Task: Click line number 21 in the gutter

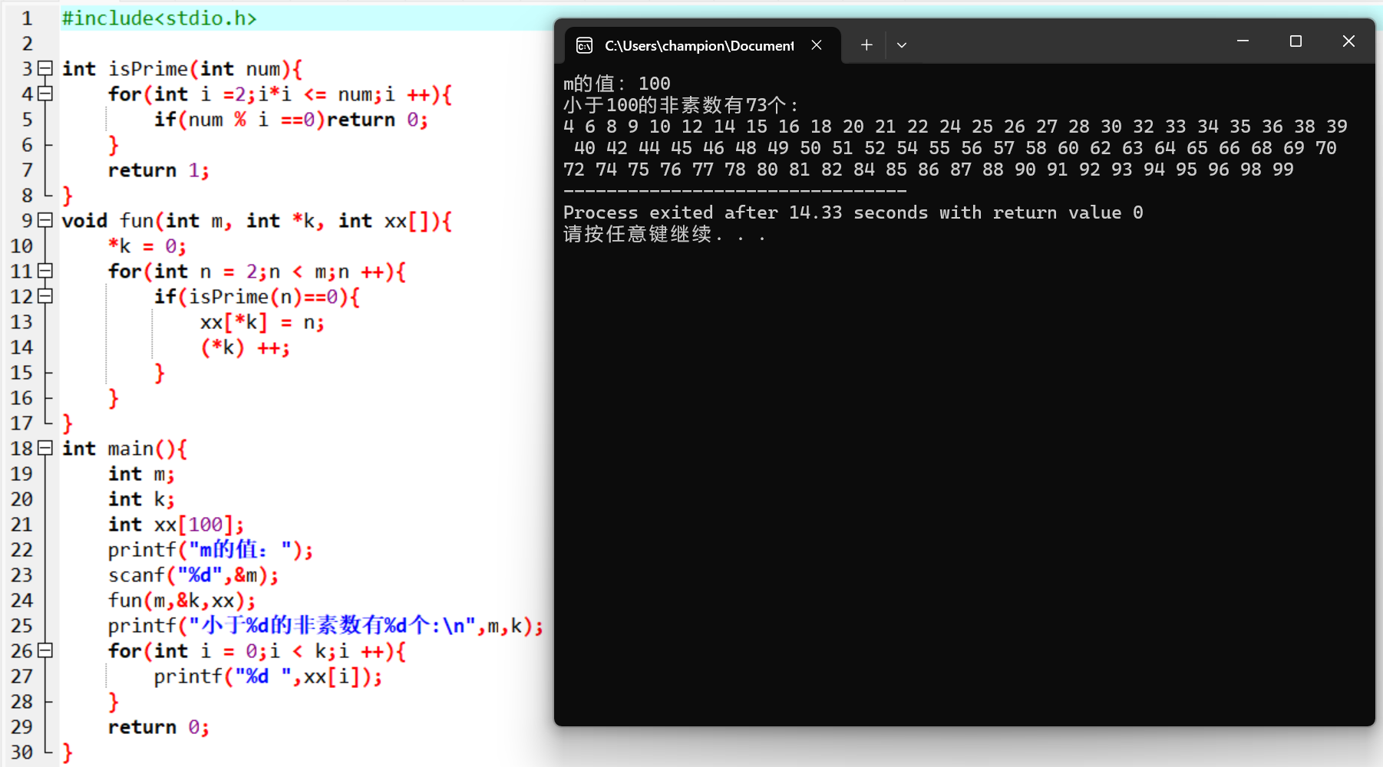Action: (21, 524)
